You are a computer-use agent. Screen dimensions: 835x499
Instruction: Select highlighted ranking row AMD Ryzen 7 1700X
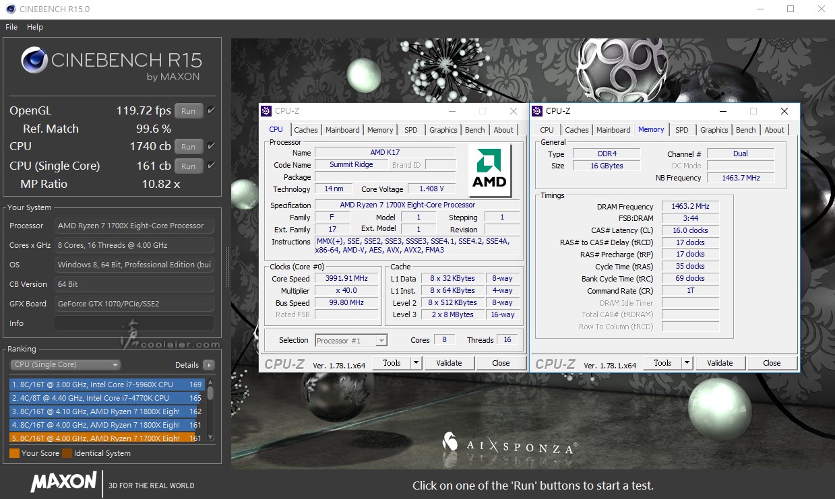(107, 438)
